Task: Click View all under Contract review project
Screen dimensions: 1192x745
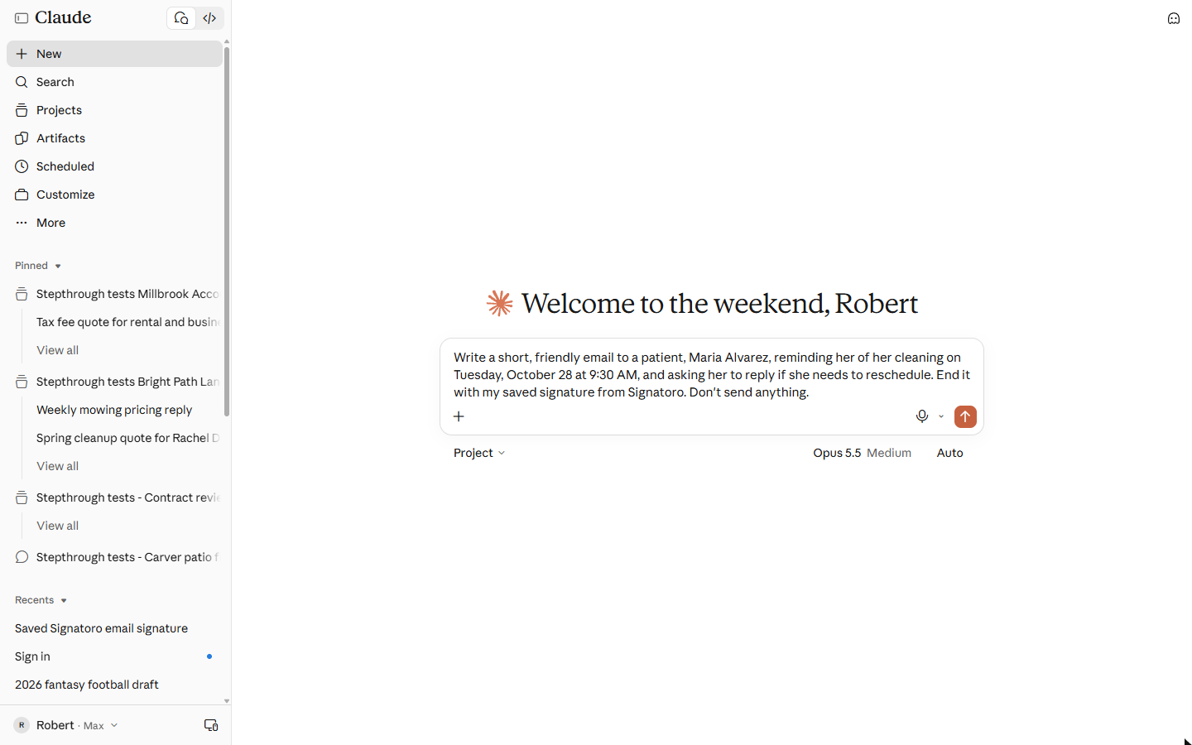Action: tap(57, 526)
